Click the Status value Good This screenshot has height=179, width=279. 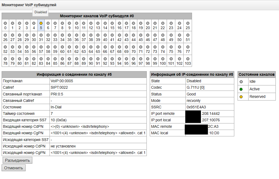(x=191, y=94)
